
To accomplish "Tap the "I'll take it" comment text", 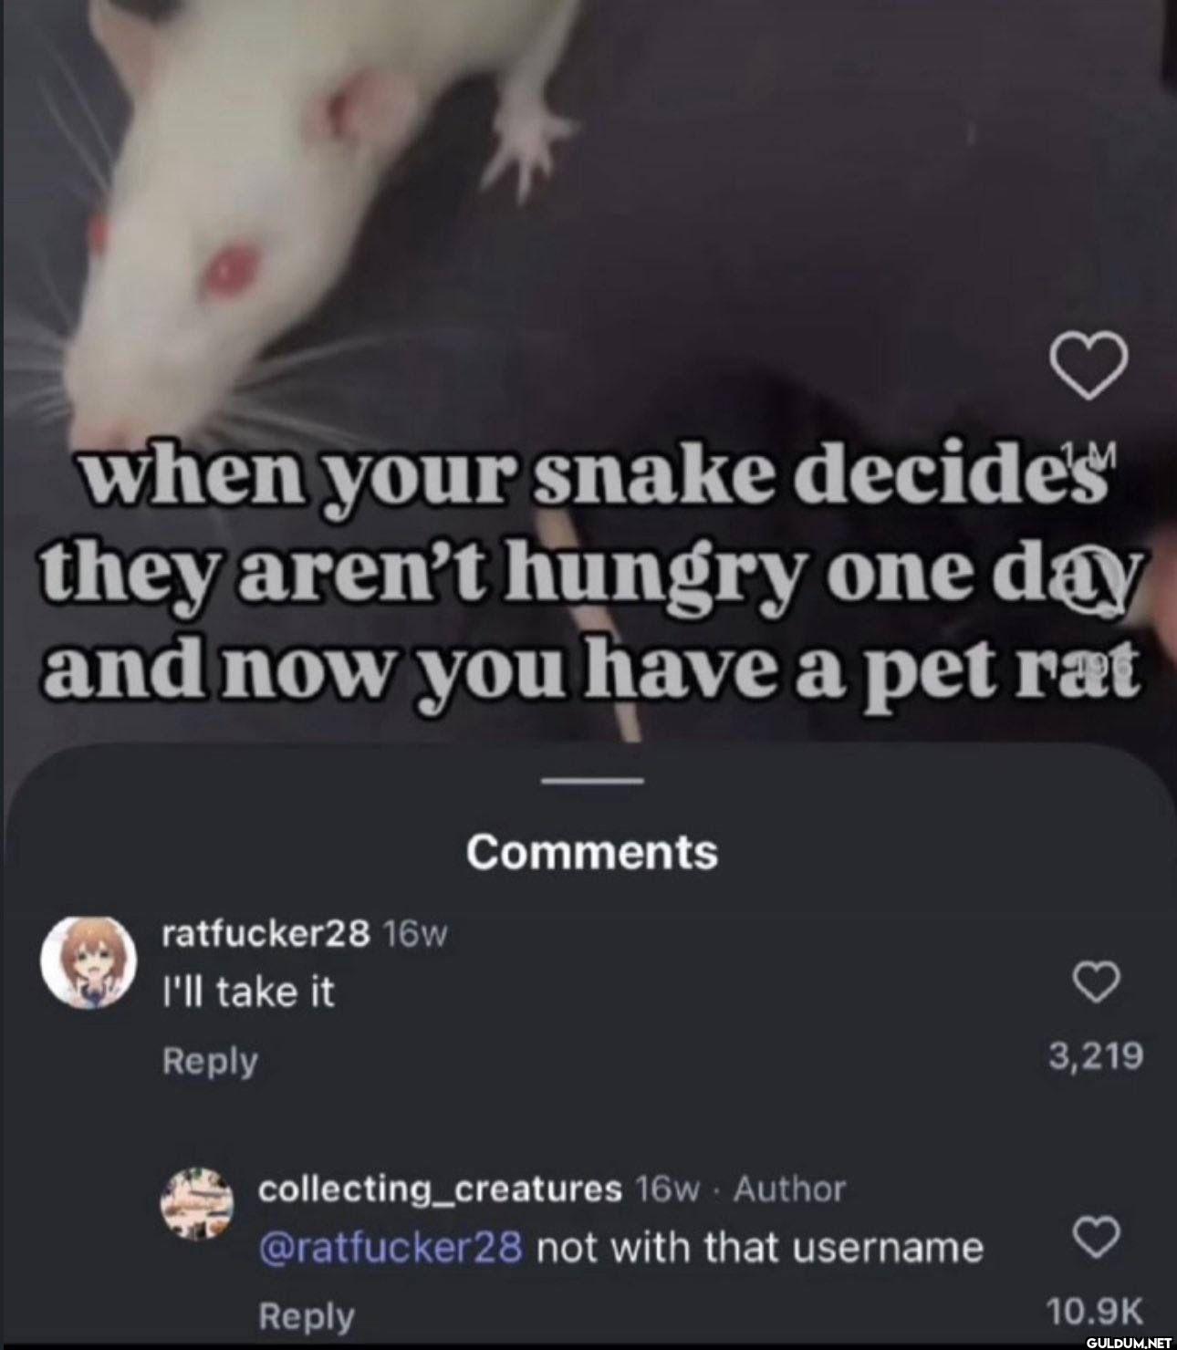I will tap(248, 992).
